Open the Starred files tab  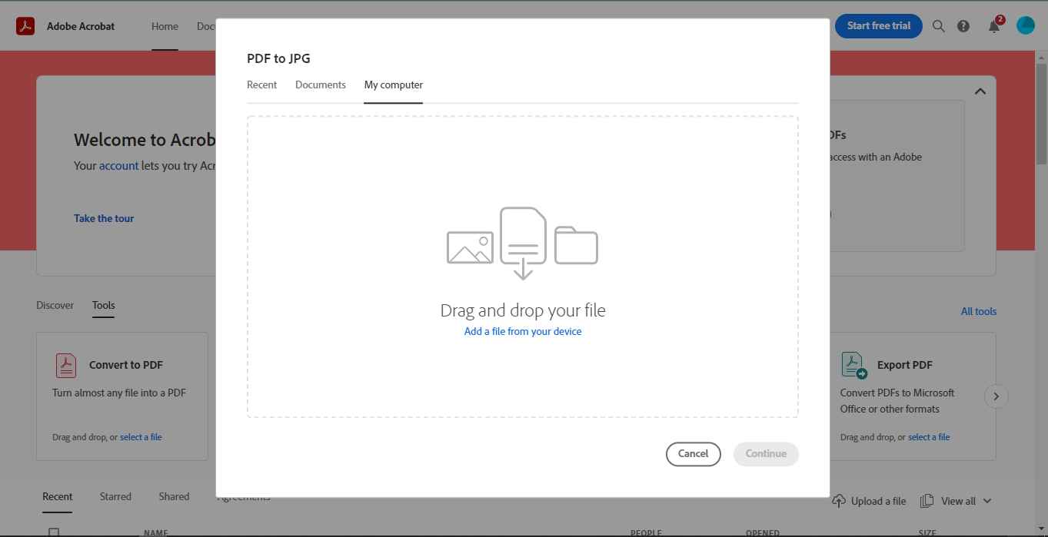(115, 496)
